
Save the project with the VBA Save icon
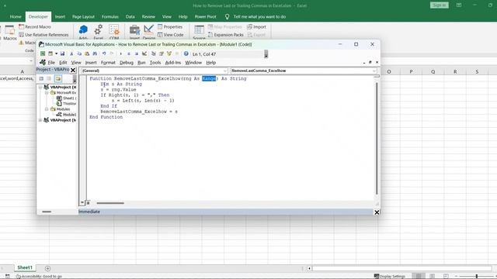62,53
